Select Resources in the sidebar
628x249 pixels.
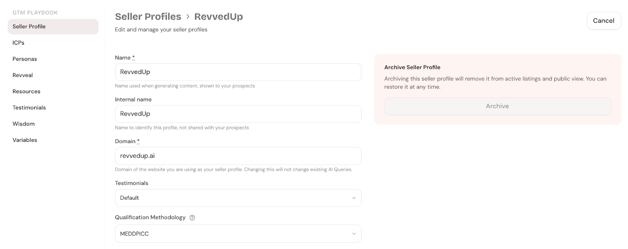[x=26, y=92]
